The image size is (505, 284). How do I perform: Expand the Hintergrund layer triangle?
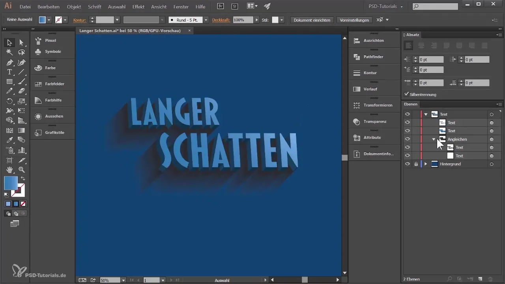426,164
